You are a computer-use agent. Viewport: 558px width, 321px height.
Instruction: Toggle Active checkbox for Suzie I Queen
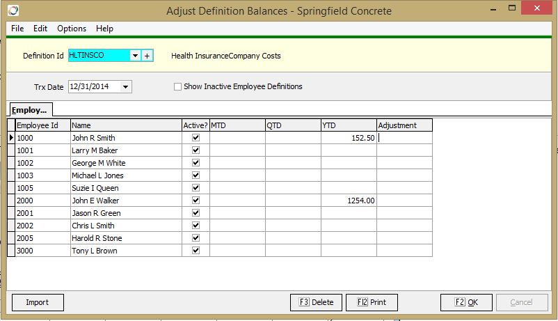(196, 188)
